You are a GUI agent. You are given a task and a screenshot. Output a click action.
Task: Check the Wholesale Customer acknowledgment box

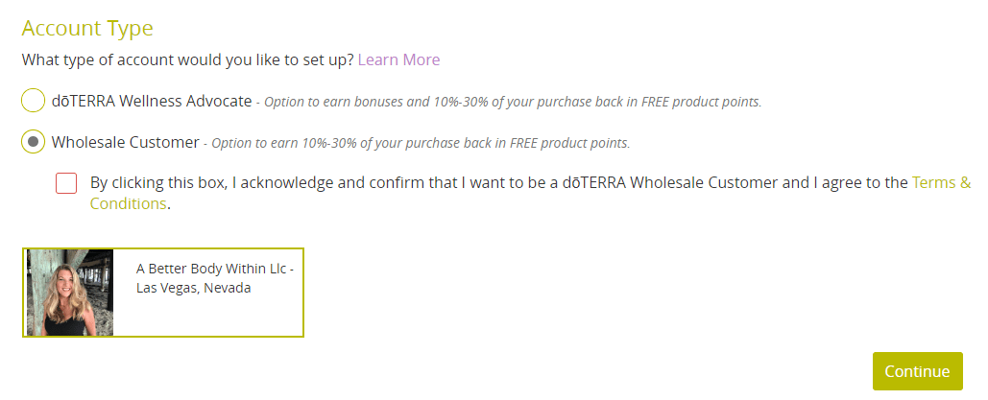pyautogui.click(x=66, y=183)
